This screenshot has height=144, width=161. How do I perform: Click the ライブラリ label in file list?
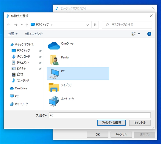coord(66,85)
